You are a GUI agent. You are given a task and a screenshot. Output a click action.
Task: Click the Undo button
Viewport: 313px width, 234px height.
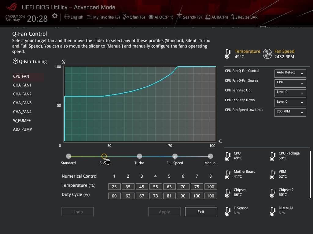77,212
